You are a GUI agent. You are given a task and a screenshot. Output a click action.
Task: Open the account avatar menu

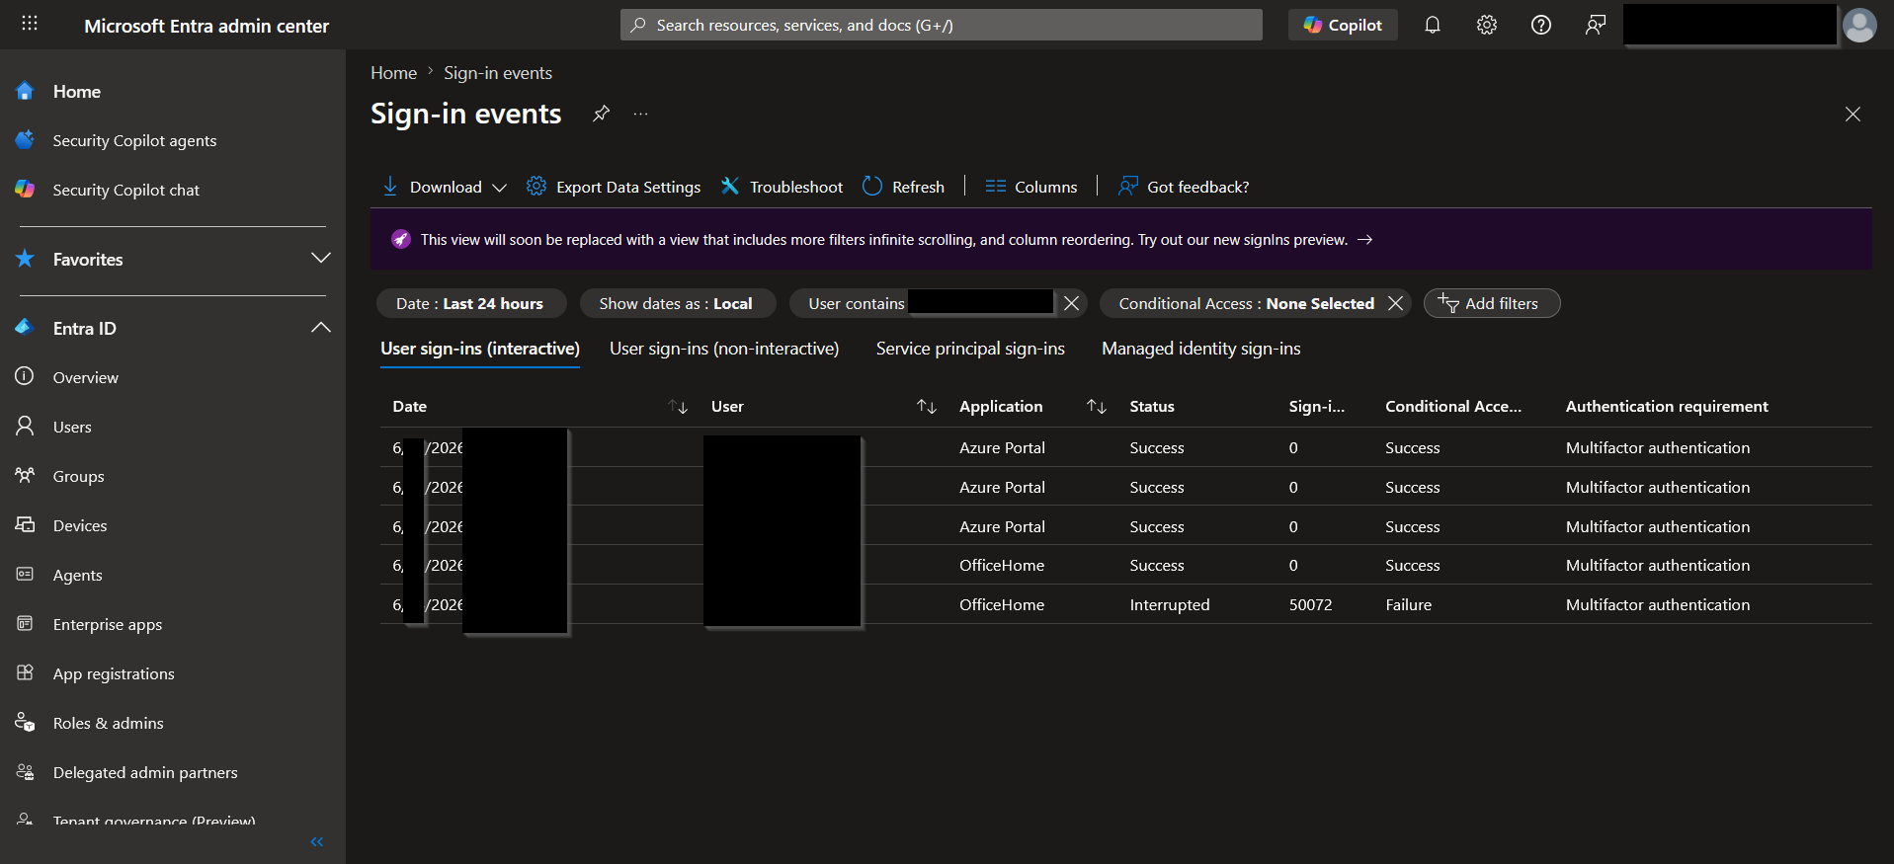[1859, 25]
